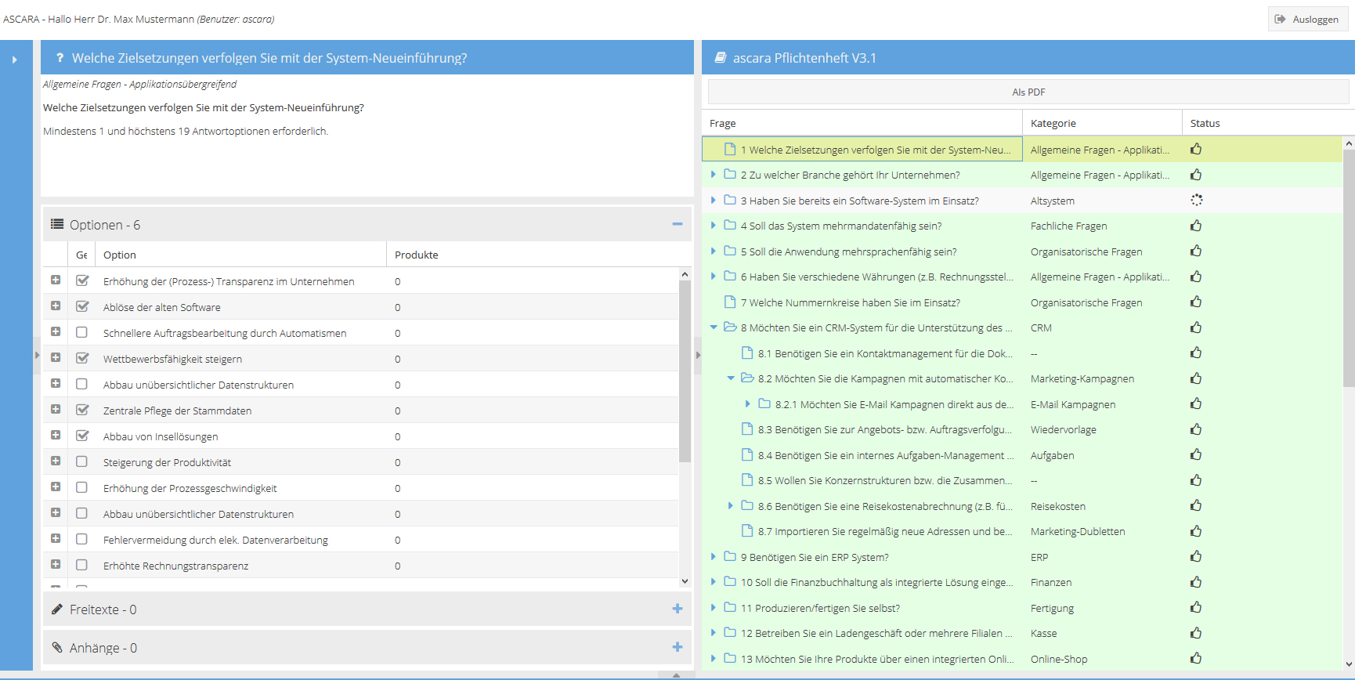Click thumbs-up status icon for question 9 ERP

point(1196,557)
